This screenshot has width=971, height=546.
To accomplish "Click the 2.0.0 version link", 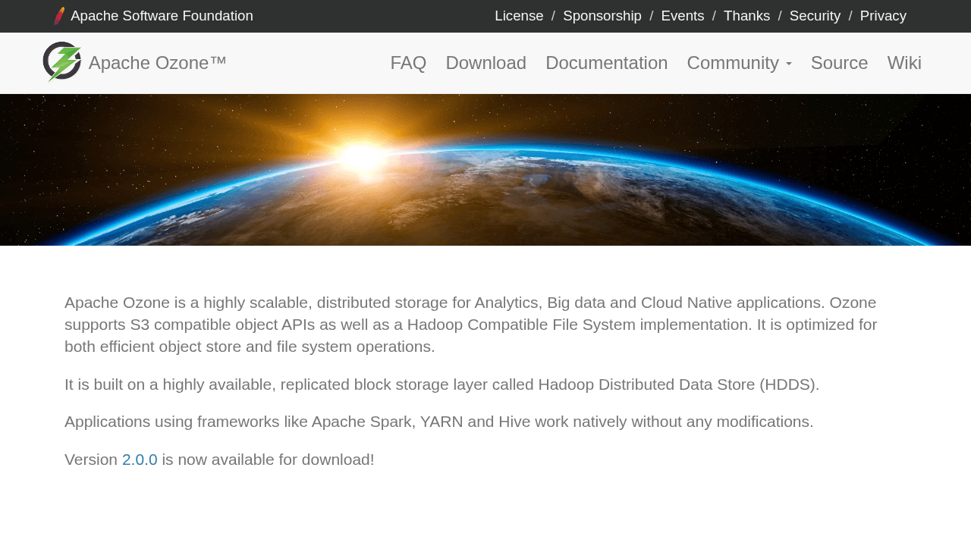I will (x=140, y=460).
